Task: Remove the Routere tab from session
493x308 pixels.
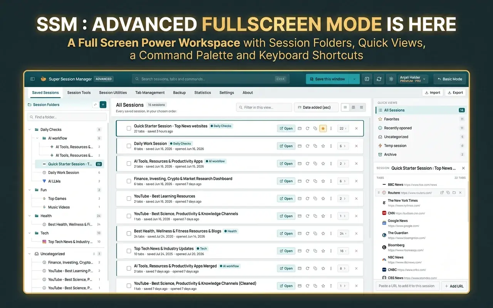Action: click(x=460, y=192)
